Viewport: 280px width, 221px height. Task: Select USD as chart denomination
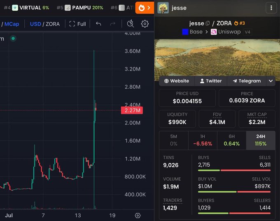(35, 24)
